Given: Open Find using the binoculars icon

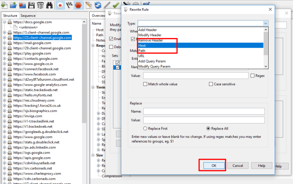Looking at the screenshot, I should point(50,5).
